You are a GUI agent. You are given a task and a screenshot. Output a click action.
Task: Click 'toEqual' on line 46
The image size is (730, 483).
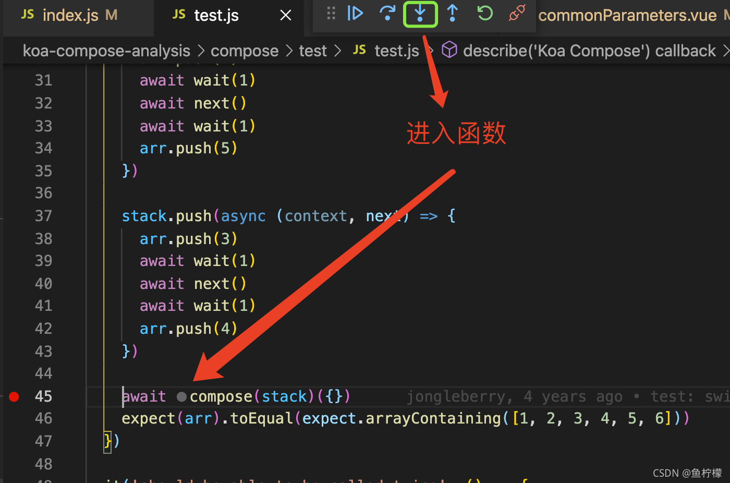pyautogui.click(x=262, y=418)
